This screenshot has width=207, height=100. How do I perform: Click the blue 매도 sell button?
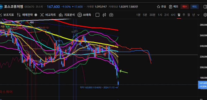point(194,7)
